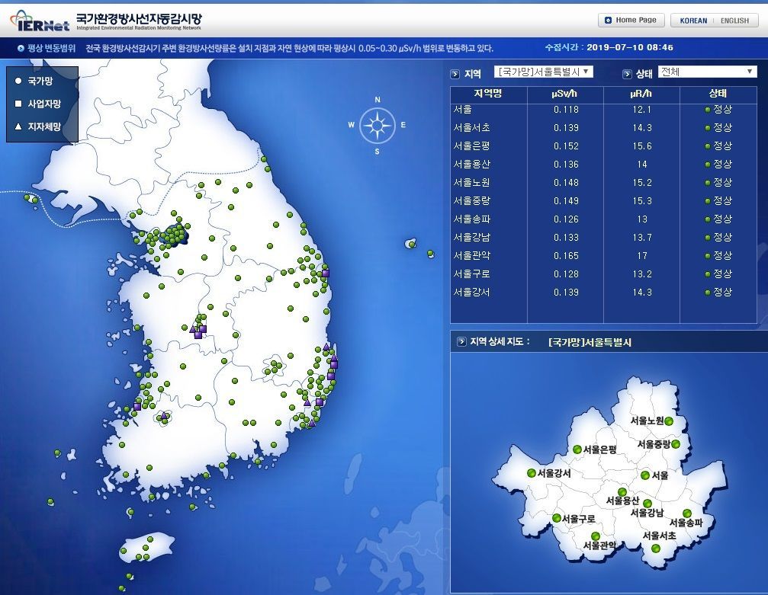Toggle the 사업자망 legend filter
Image resolution: width=768 pixels, height=595 pixels.
point(40,104)
